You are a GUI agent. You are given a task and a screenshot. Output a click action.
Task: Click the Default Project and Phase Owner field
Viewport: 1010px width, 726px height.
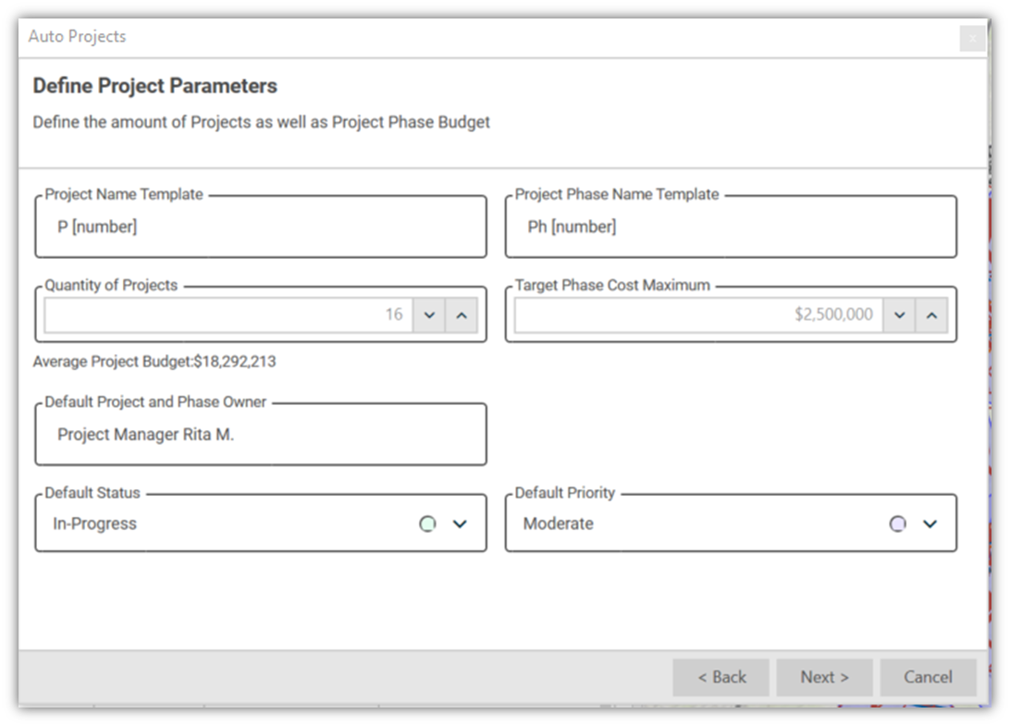pos(261,435)
